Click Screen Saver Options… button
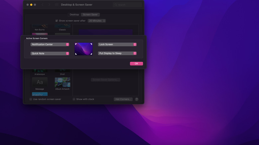 (106, 80)
